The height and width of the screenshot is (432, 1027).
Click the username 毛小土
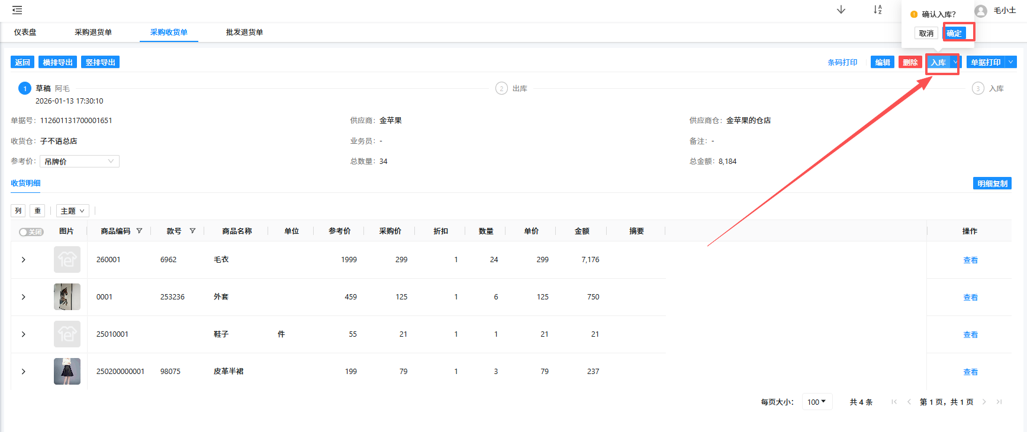tap(1005, 11)
